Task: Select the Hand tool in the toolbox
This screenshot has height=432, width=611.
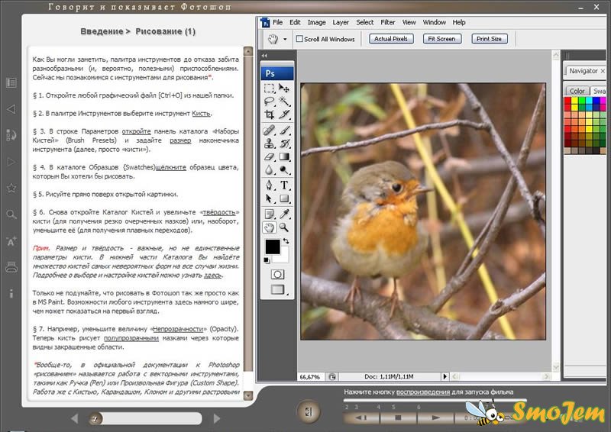Action: (269, 227)
